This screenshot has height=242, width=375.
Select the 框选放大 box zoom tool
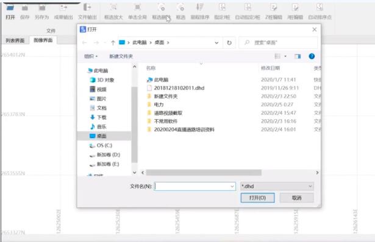[113, 8]
